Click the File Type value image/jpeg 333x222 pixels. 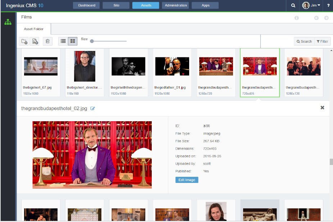tap(212, 134)
